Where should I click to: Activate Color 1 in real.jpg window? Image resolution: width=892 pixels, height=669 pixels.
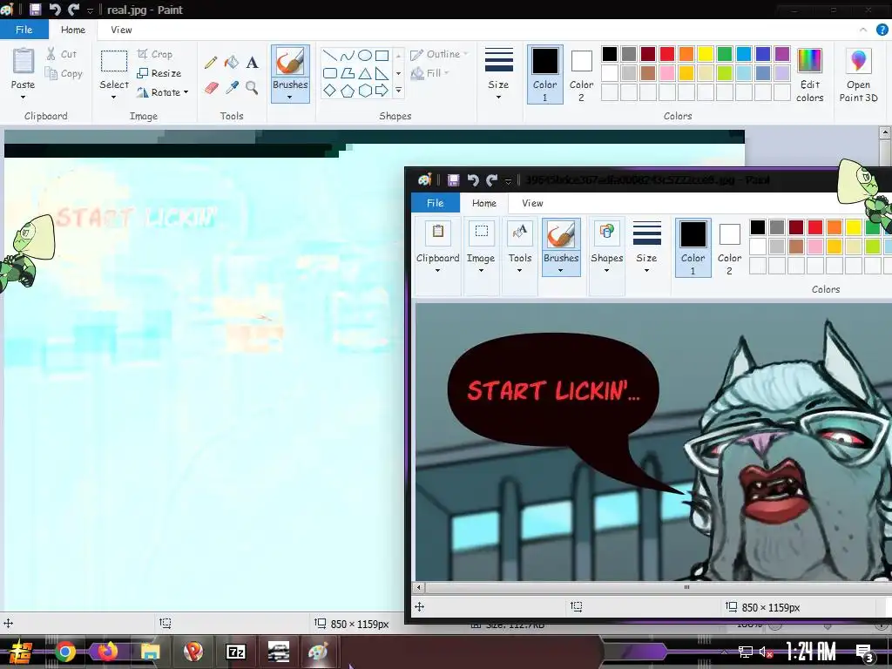[545, 75]
